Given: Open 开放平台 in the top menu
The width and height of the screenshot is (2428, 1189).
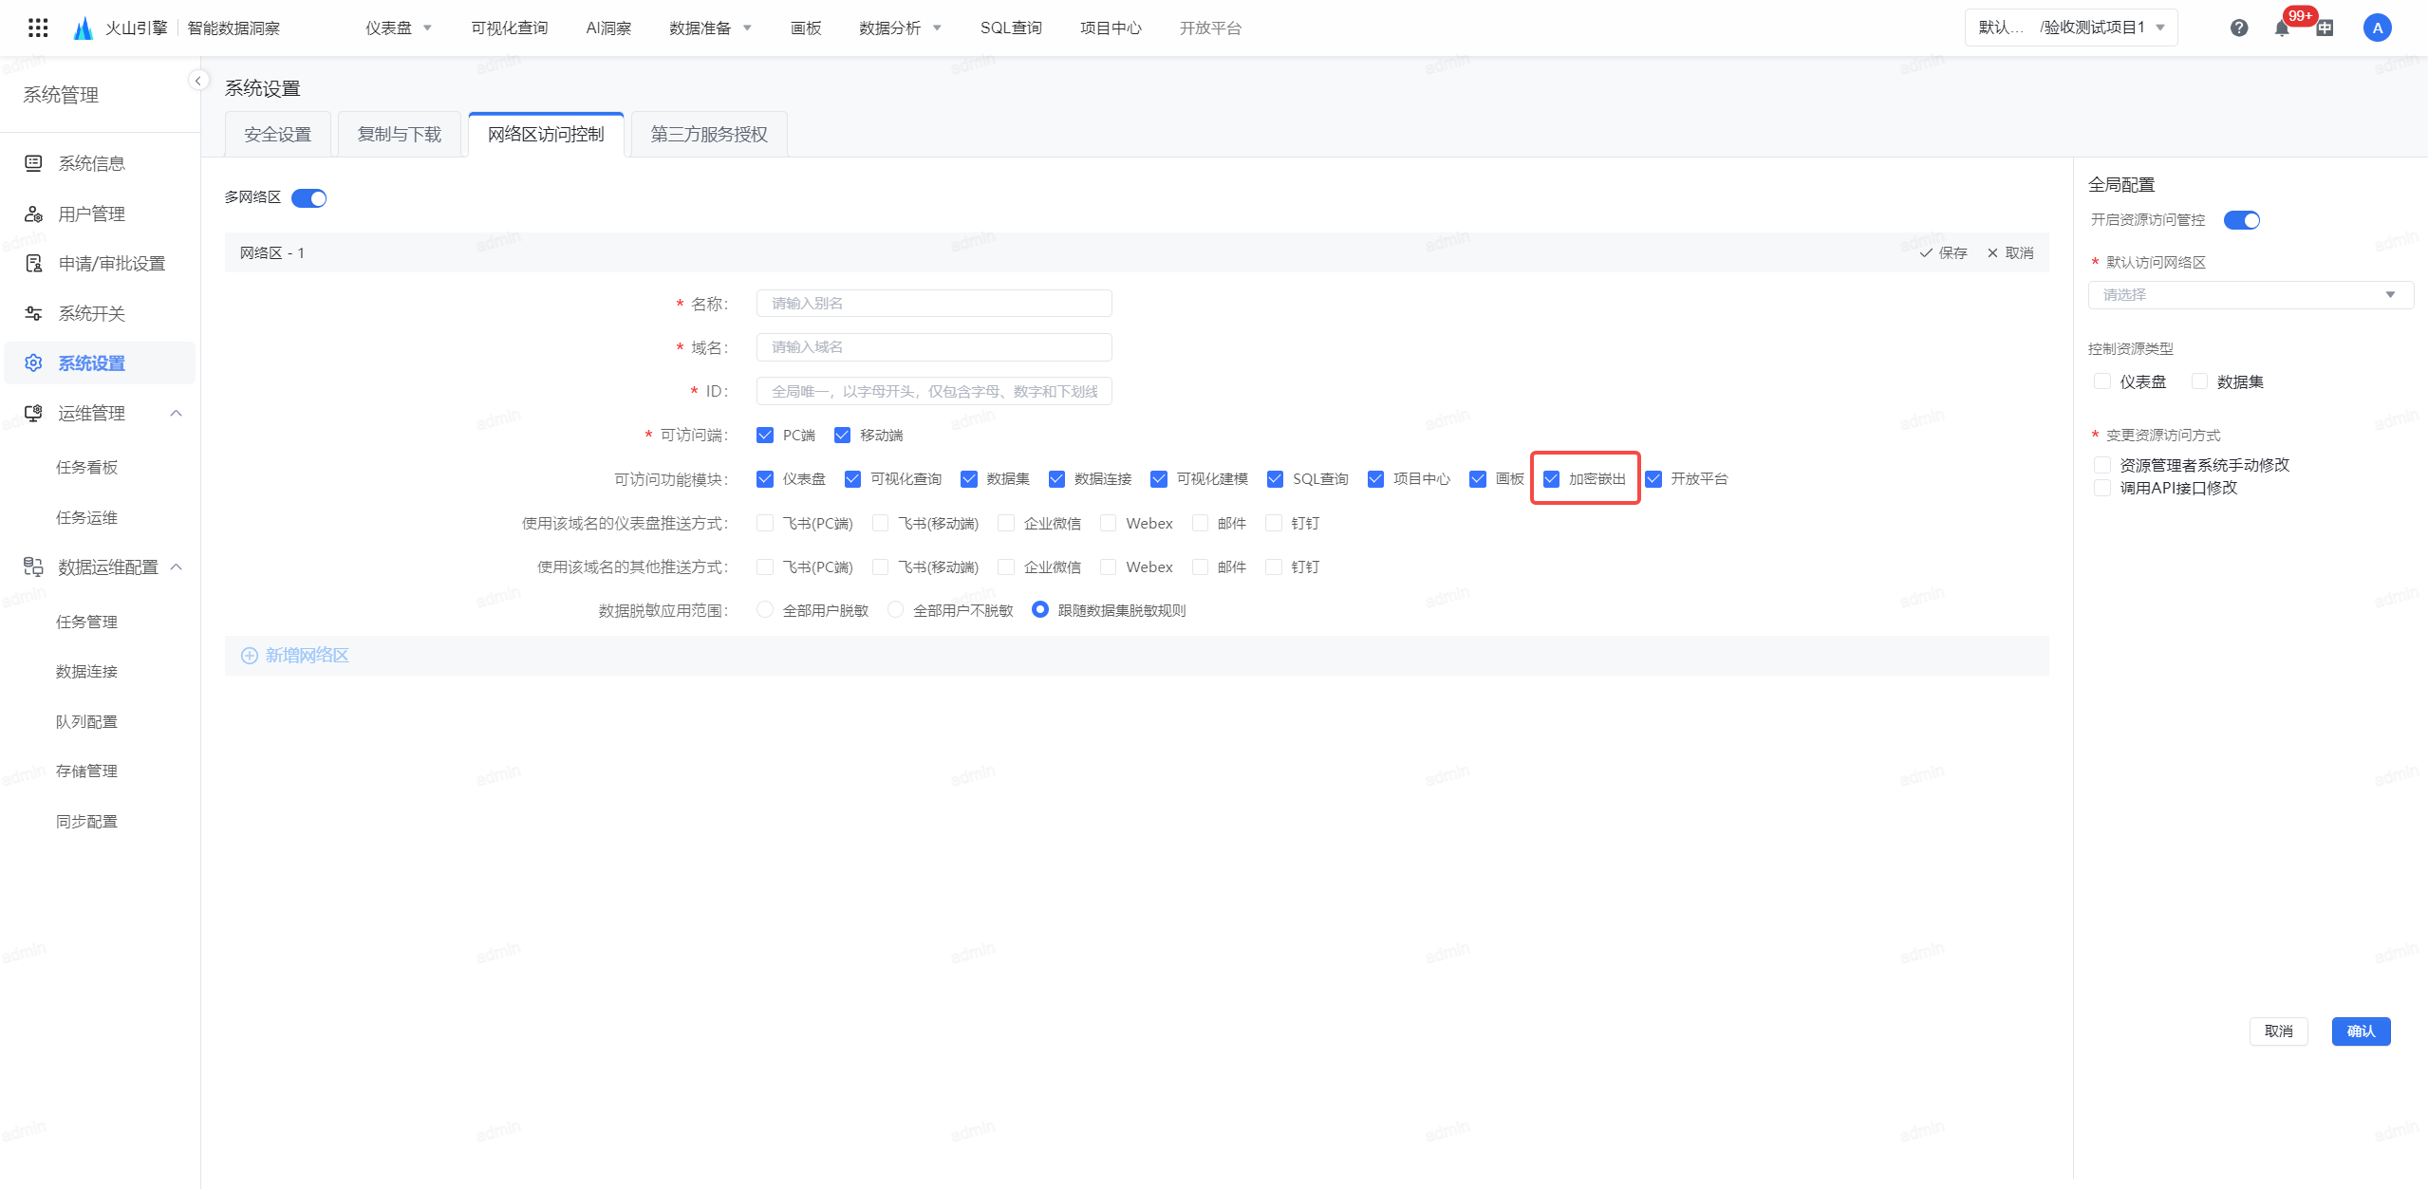Looking at the screenshot, I should click(1210, 28).
